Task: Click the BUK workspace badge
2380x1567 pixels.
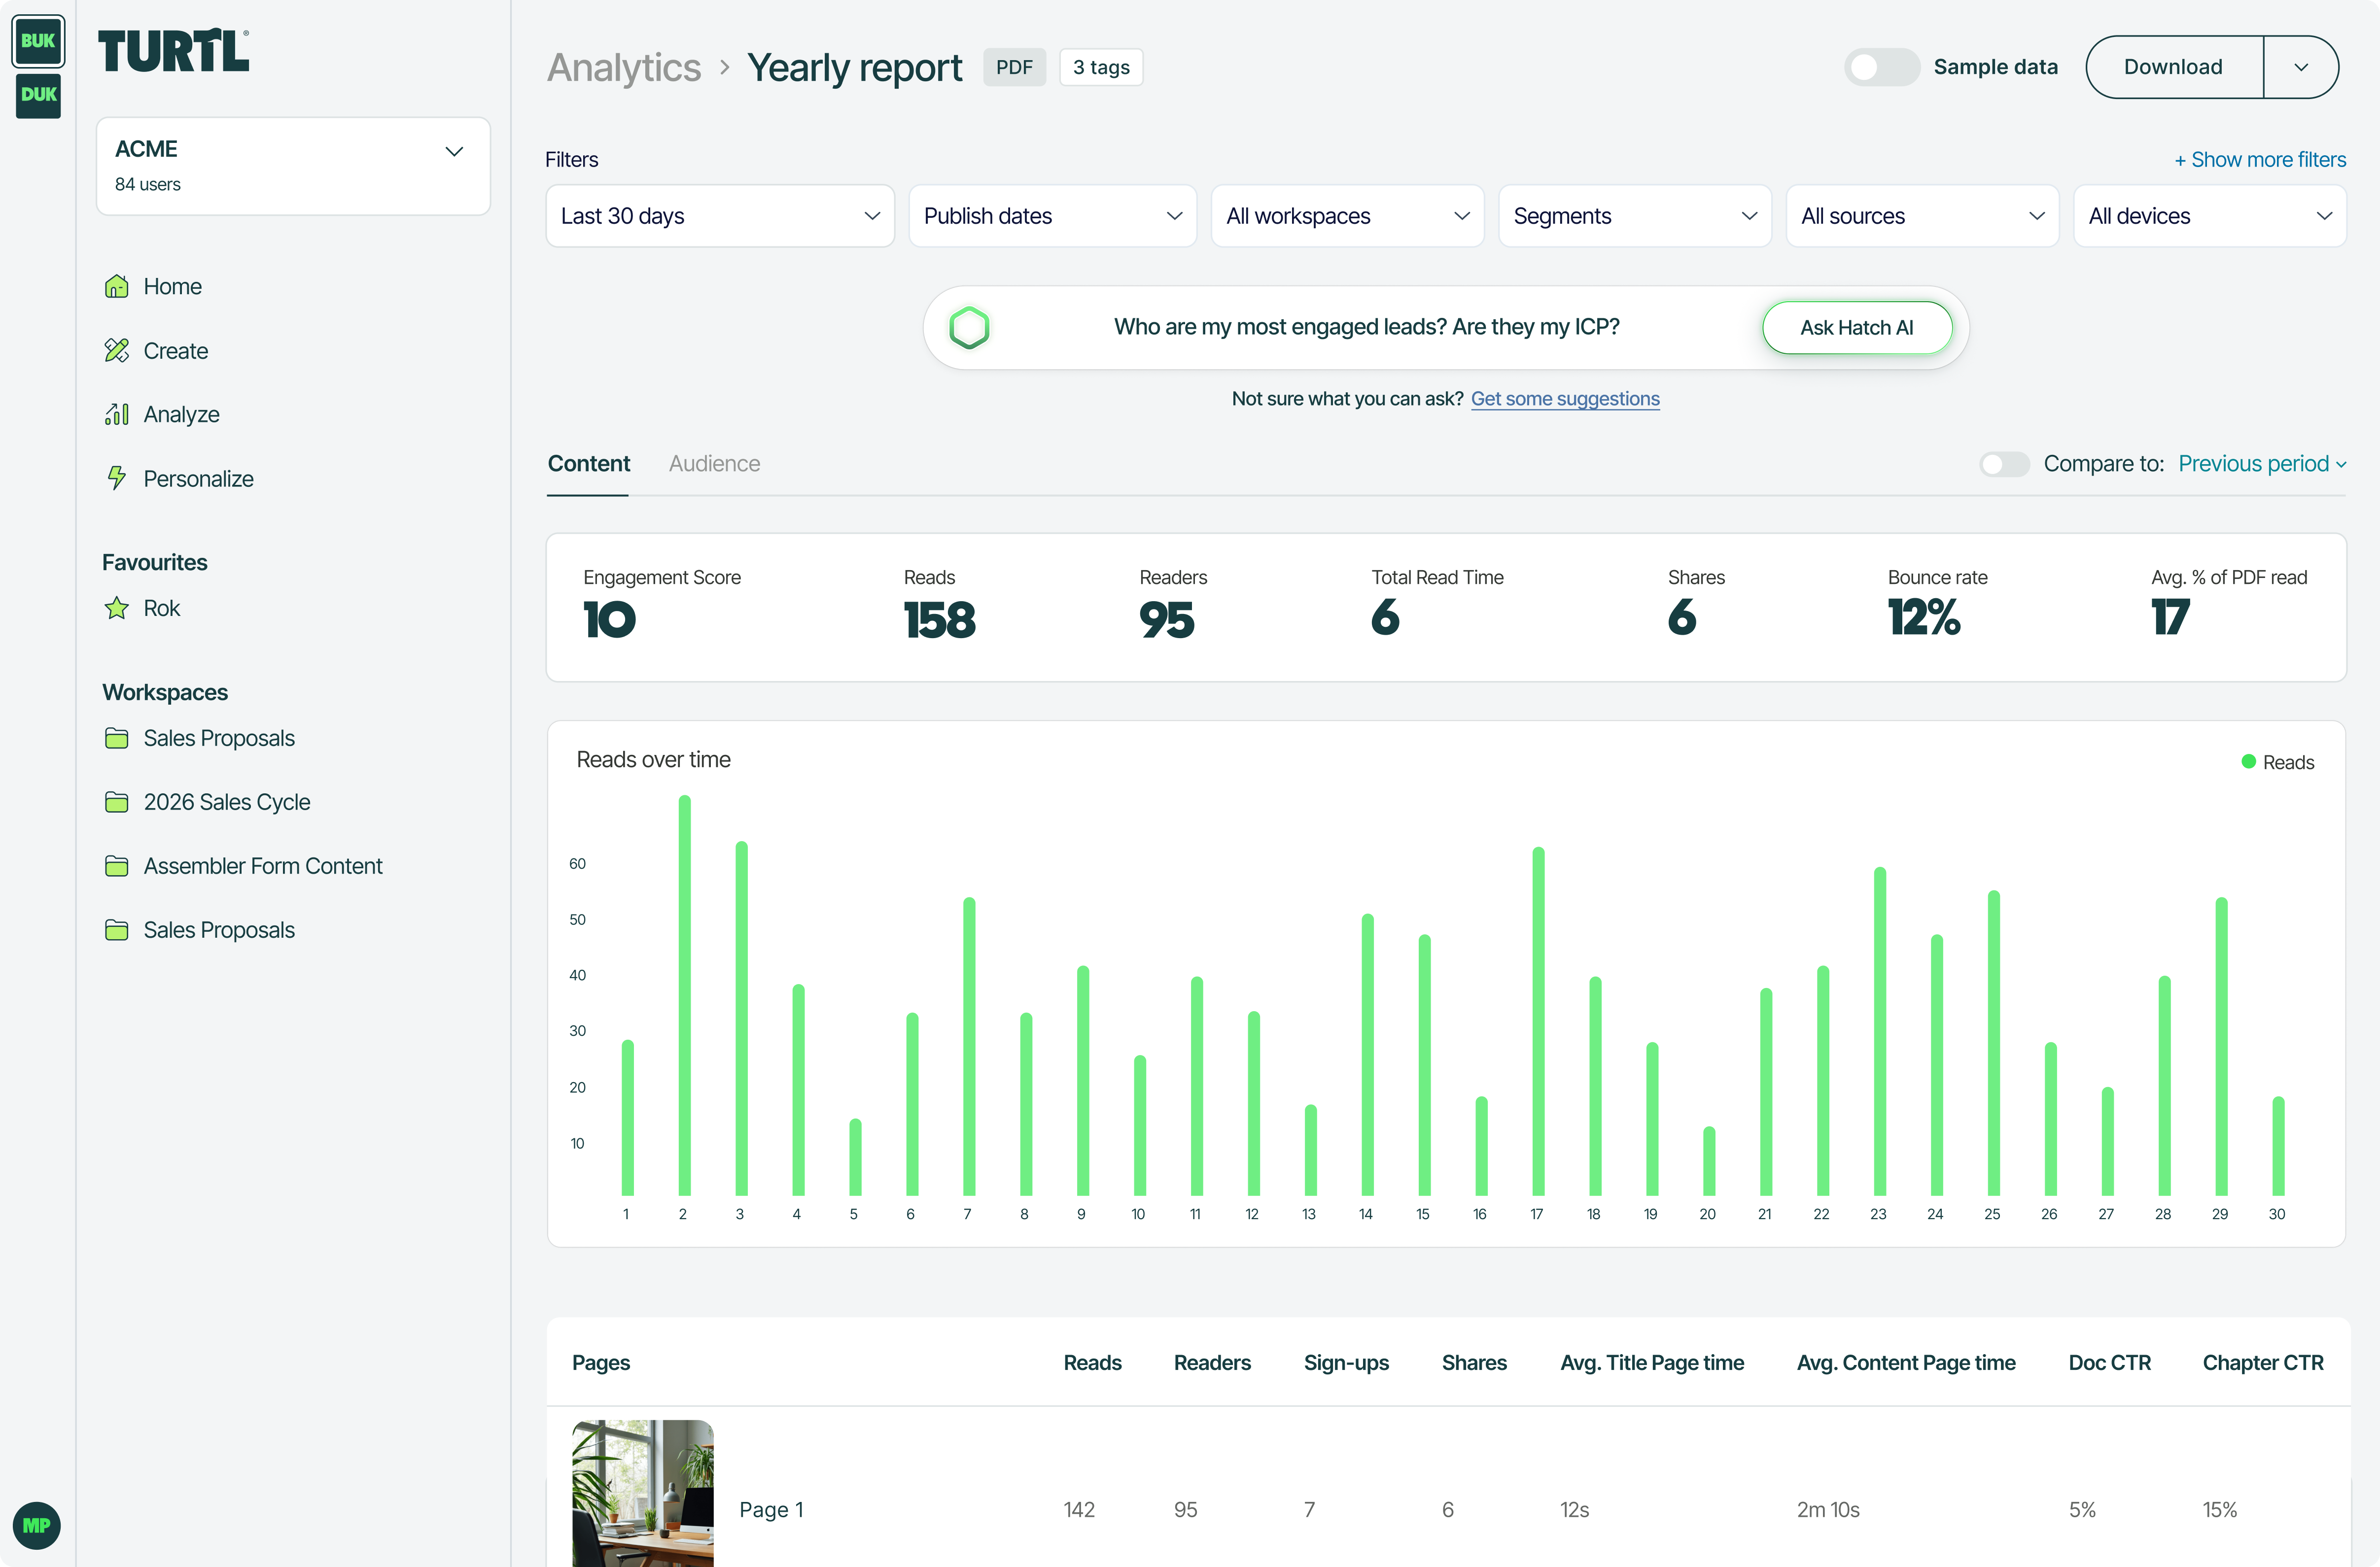Action: coord(38,41)
